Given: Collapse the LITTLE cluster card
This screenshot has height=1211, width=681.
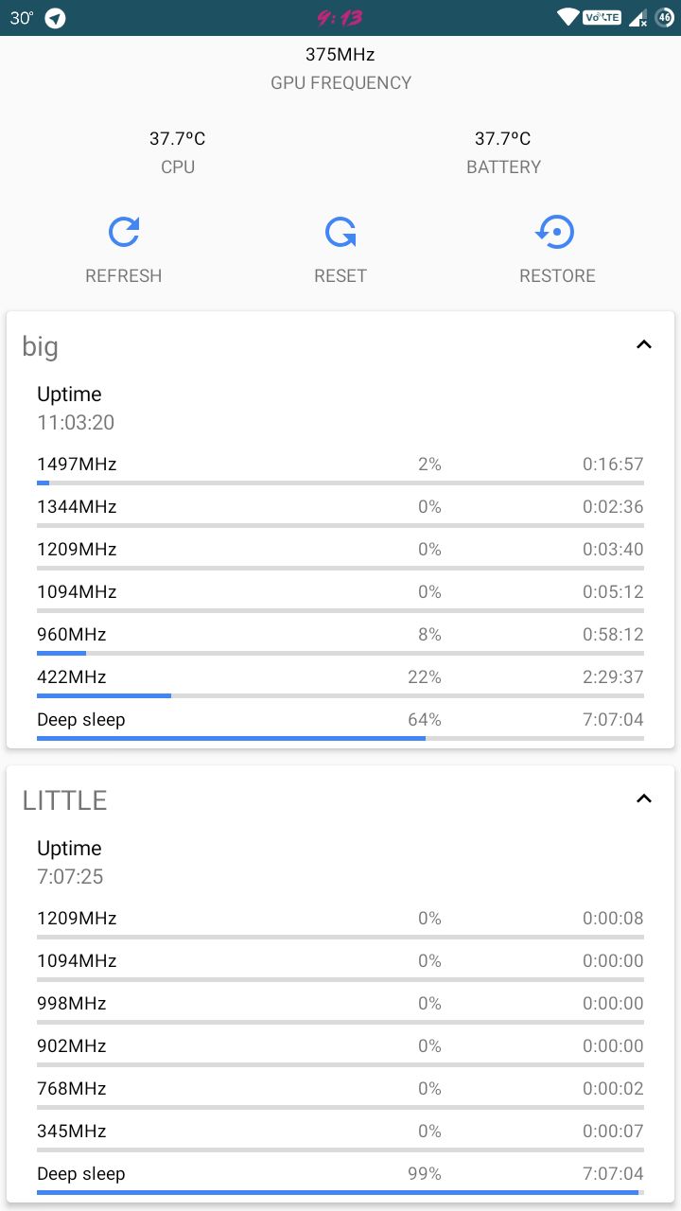Looking at the screenshot, I should [x=644, y=799].
